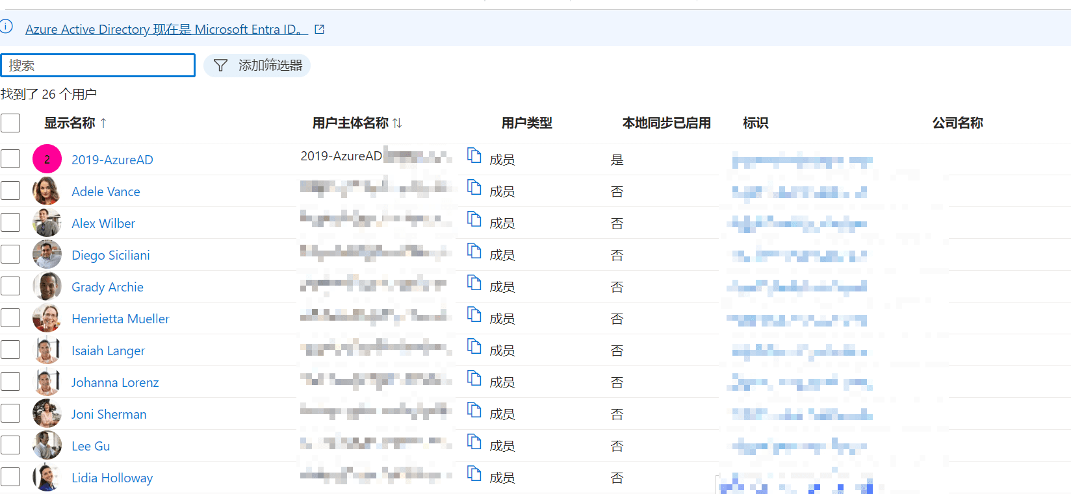Click Diego Siciliani's profile photo
Screen dimensions: 1071x494
[x=47, y=254]
